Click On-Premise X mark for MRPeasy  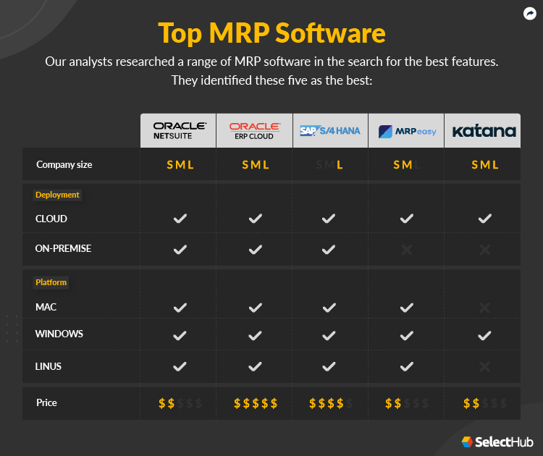(x=407, y=249)
